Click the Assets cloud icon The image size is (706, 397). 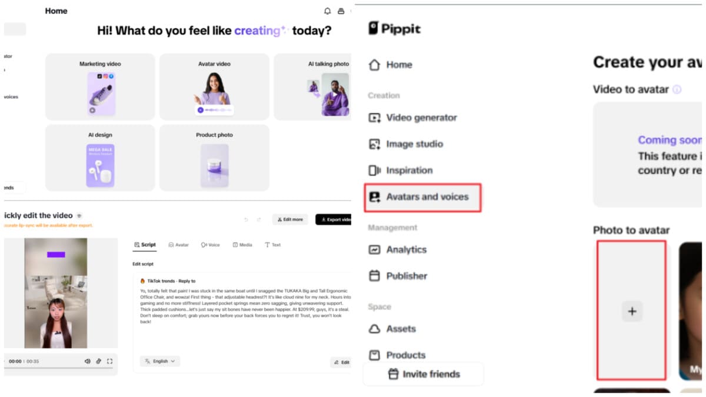[375, 329]
